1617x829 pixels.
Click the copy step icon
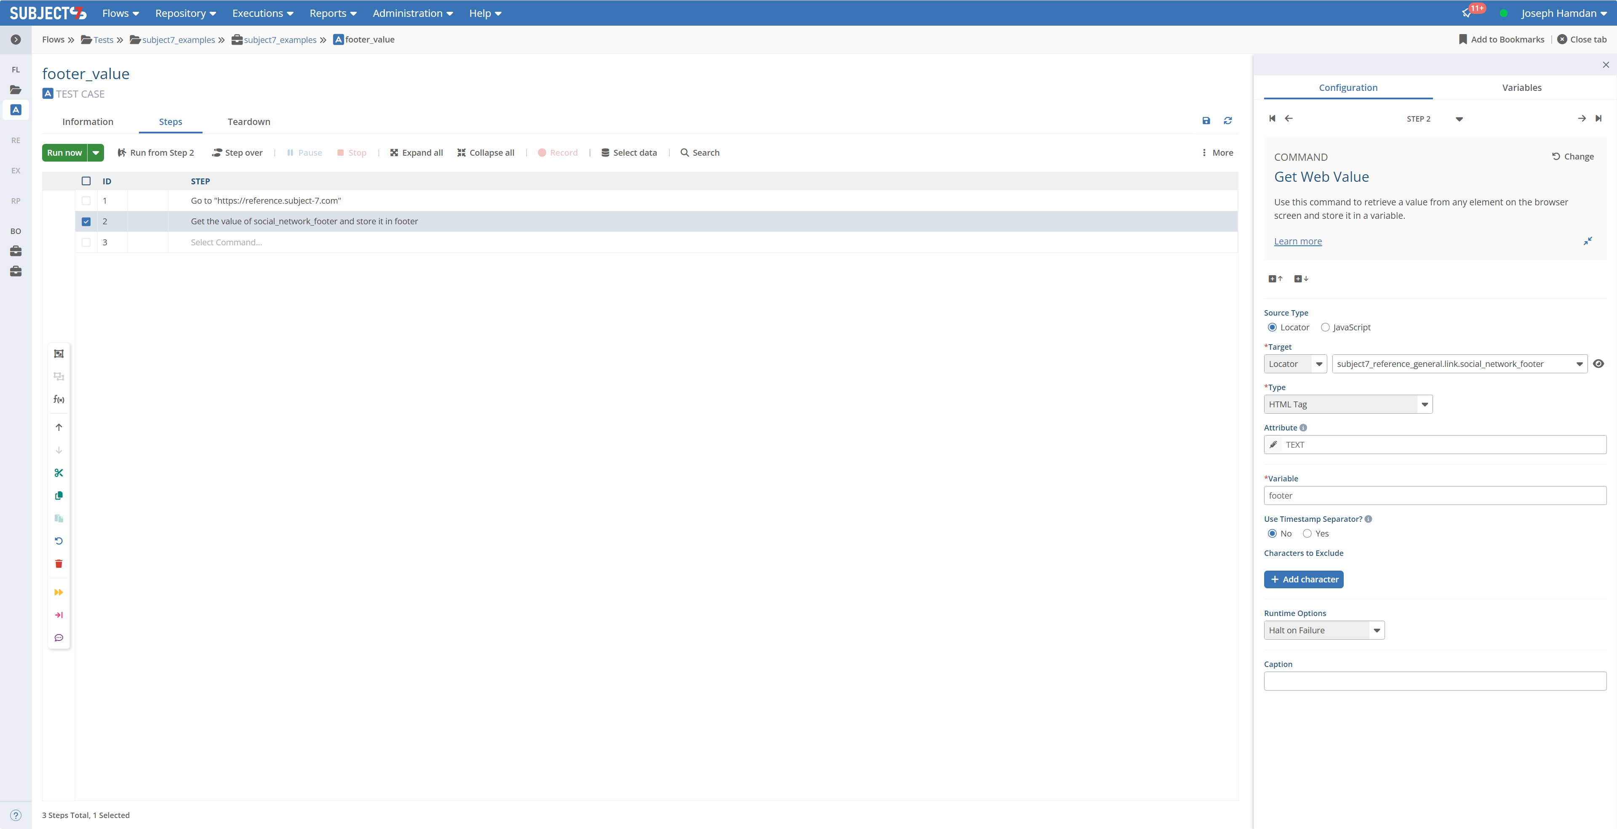coord(59,495)
